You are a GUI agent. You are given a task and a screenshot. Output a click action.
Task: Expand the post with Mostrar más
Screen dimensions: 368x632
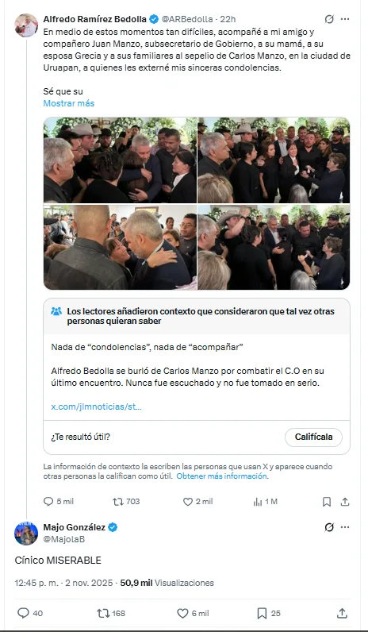pyautogui.click(x=69, y=103)
